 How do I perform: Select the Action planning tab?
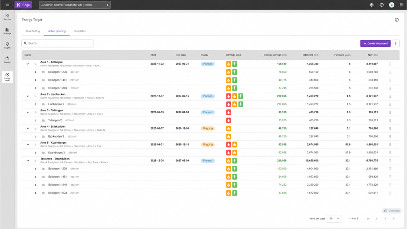57,31
